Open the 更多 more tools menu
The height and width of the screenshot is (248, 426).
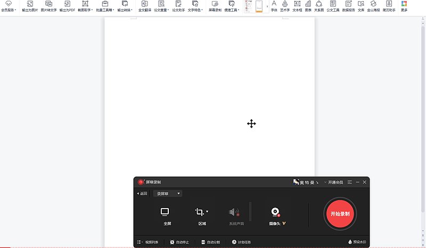[404, 6]
